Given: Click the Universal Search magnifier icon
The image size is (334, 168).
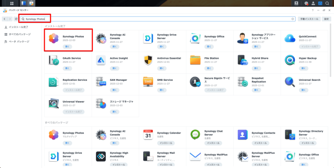Looking at the screenshot, I should 290,82.
